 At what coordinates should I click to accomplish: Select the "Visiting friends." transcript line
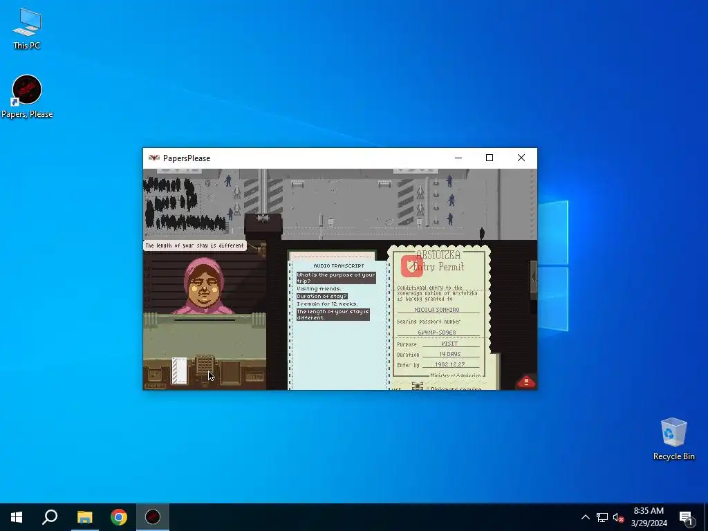point(319,288)
